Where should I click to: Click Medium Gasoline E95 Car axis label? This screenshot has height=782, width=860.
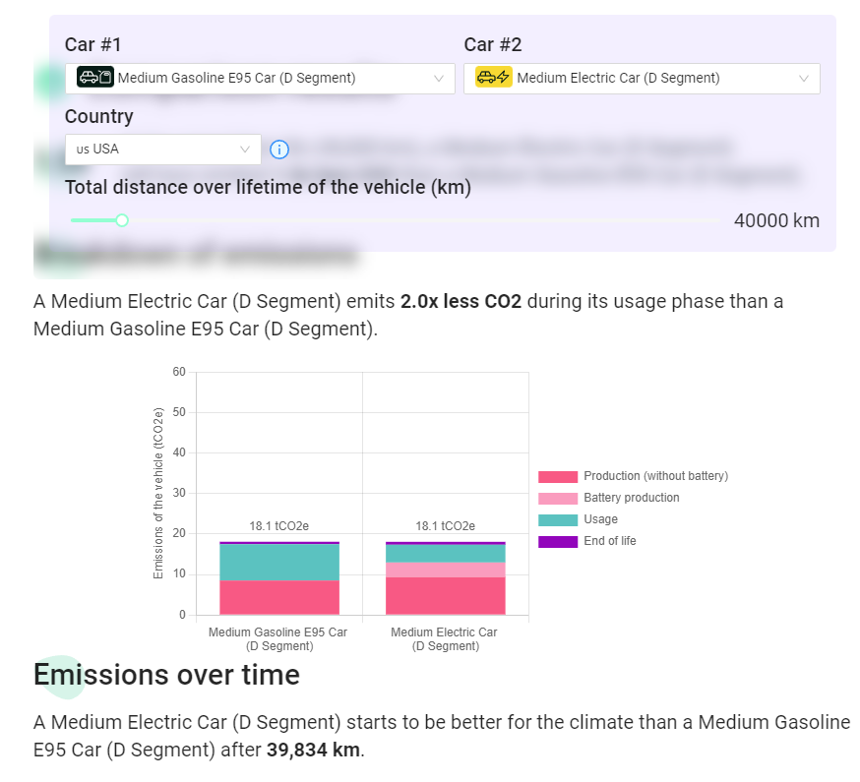click(x=278, y=638)
